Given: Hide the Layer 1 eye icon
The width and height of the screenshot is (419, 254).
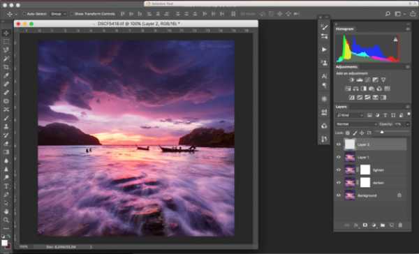Looking at the screenshot, I should coord(338,157).
